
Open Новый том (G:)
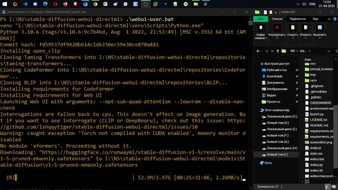276,142
